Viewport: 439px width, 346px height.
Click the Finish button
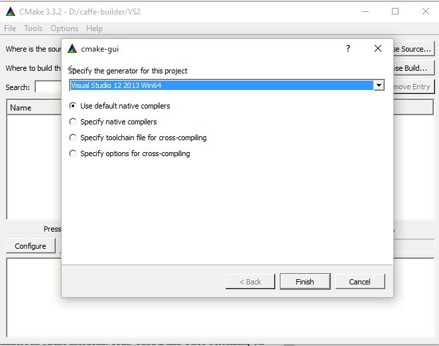(305, 281)
